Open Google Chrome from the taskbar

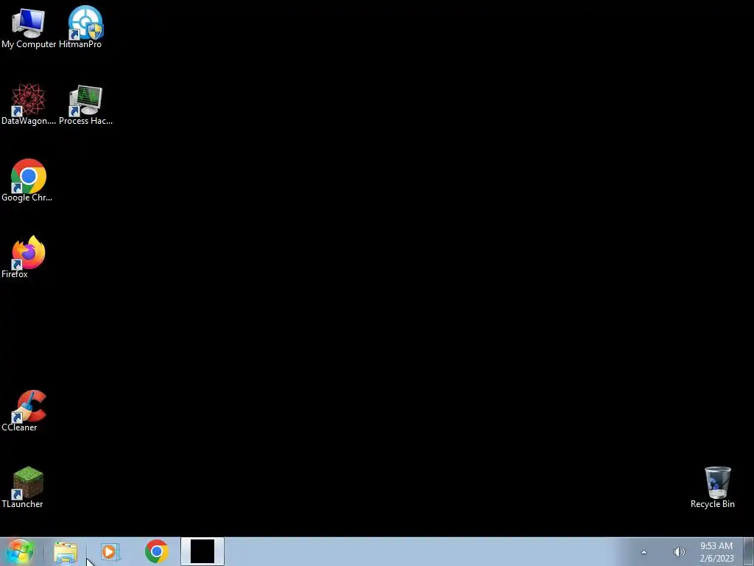pyautogui.click(x=156, y=551)
